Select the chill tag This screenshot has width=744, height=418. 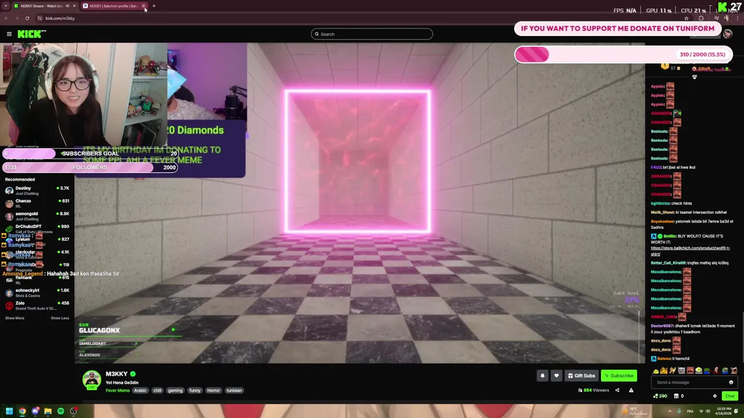157,391
